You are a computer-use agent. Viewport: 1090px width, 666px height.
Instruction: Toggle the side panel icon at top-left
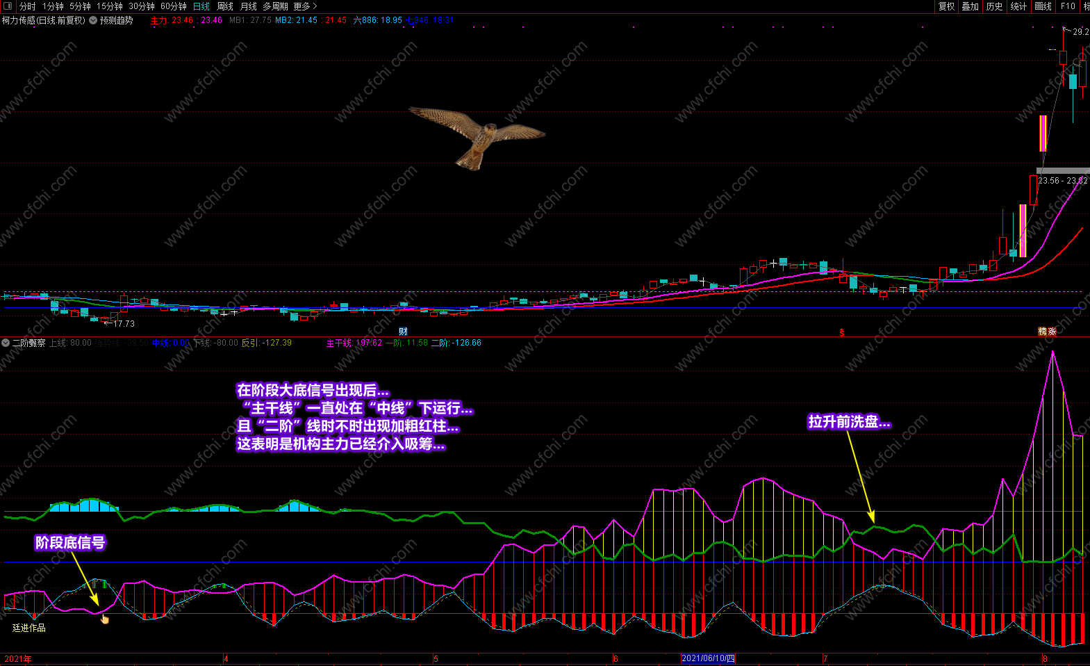coord(8,6)
